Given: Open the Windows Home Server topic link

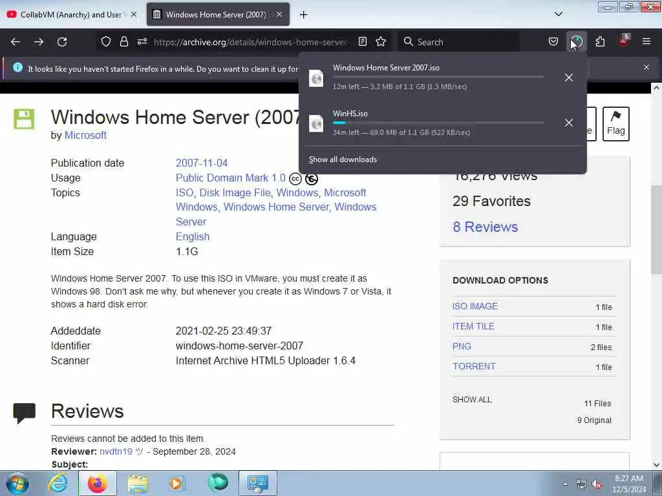Looking at the screenshot, I should coord(275,207).
